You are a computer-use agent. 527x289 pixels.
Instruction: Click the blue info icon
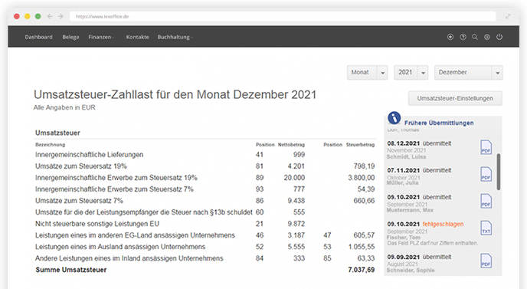[394, 118]
